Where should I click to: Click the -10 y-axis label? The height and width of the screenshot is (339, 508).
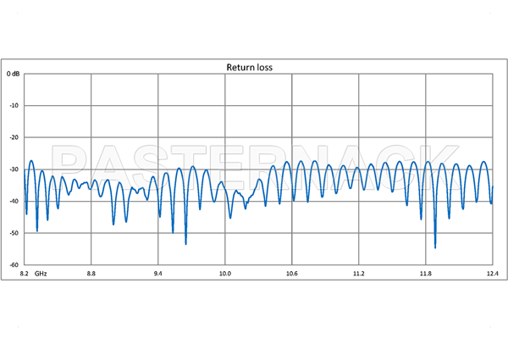[14, 106]
